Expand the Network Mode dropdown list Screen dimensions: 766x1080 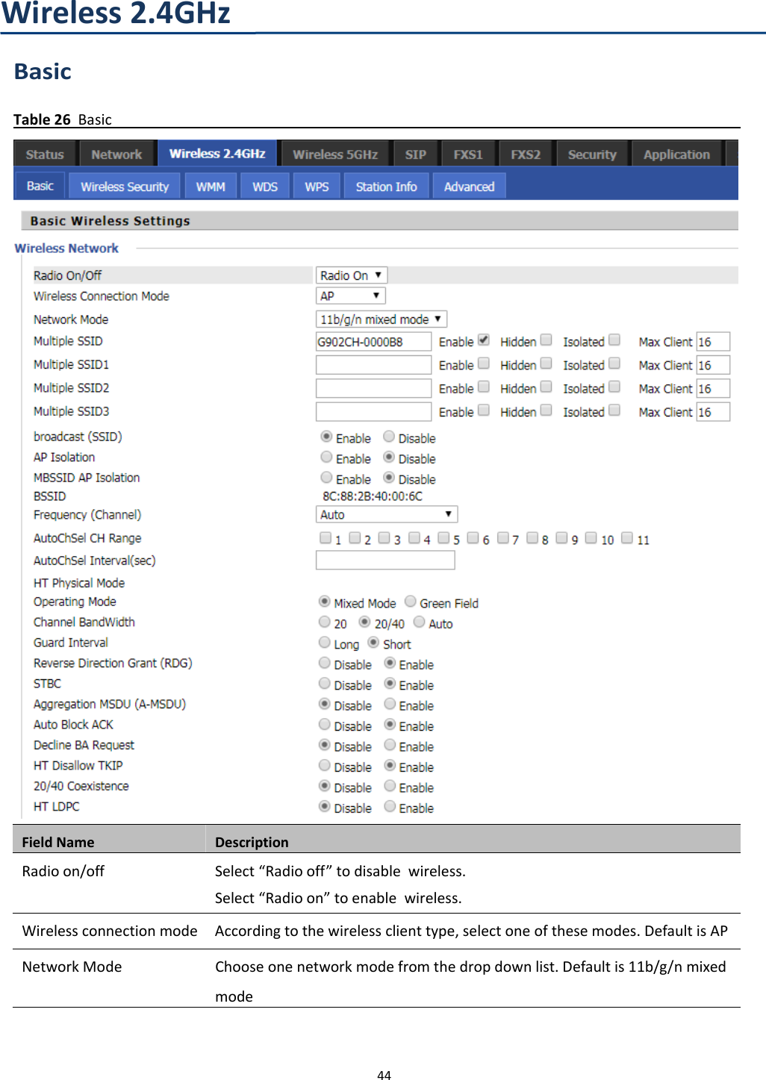[381, 319]
